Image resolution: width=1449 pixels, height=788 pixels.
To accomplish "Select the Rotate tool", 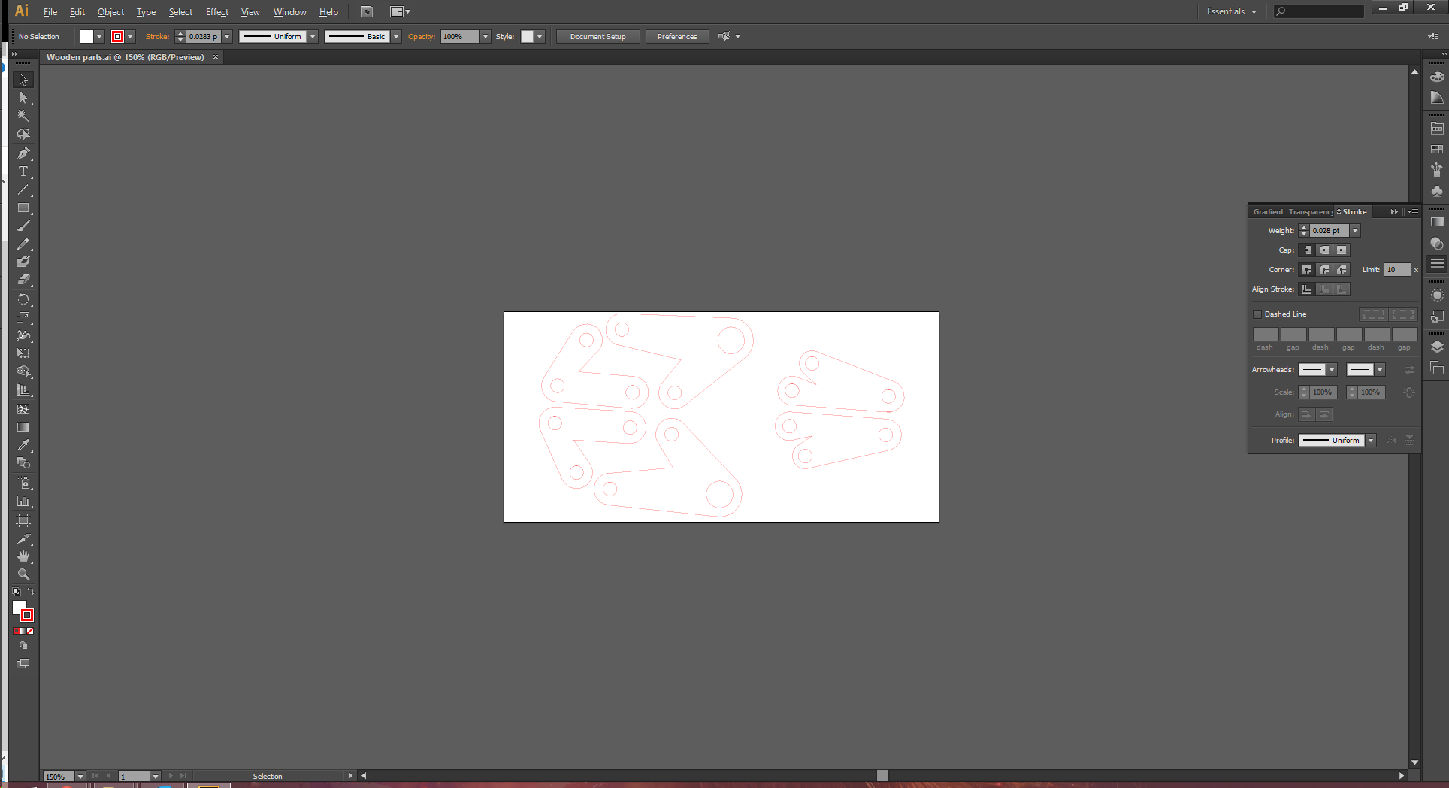I will pyautogui.click(x=23, y=299).
